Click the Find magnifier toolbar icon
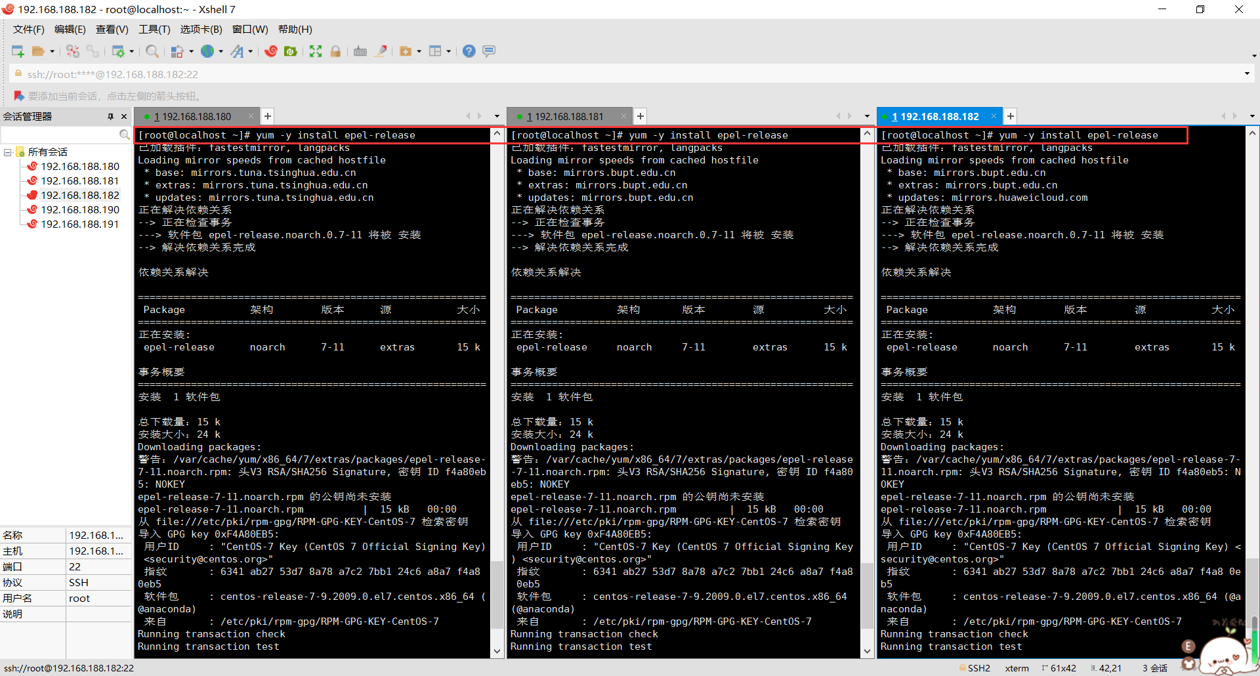Viewport: 1260px width, 676px height. coord(152,51)
